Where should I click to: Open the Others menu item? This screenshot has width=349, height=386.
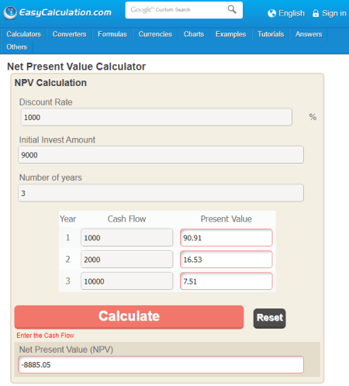click(17, 47)
